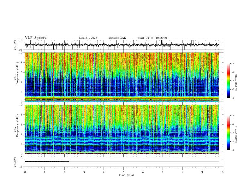Image resolution: width=250 pixels, height=193 pixels.
Task: Click the ch.1 frequency axis '6' tick label
Action: click(22, 72)
